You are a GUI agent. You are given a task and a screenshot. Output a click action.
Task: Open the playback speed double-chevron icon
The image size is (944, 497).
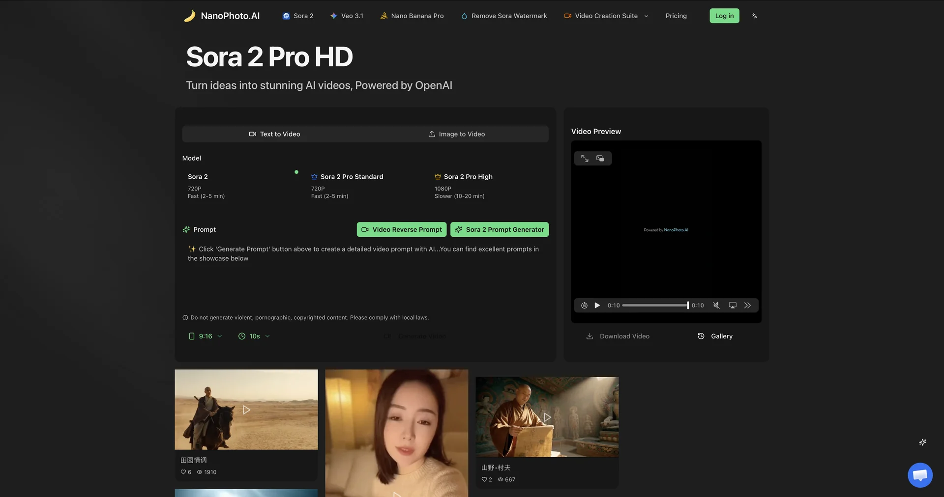747,305
